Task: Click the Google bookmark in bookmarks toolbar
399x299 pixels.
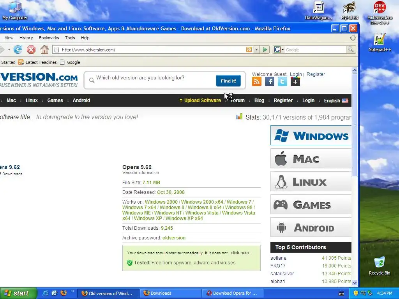Action: pos(70,62)
